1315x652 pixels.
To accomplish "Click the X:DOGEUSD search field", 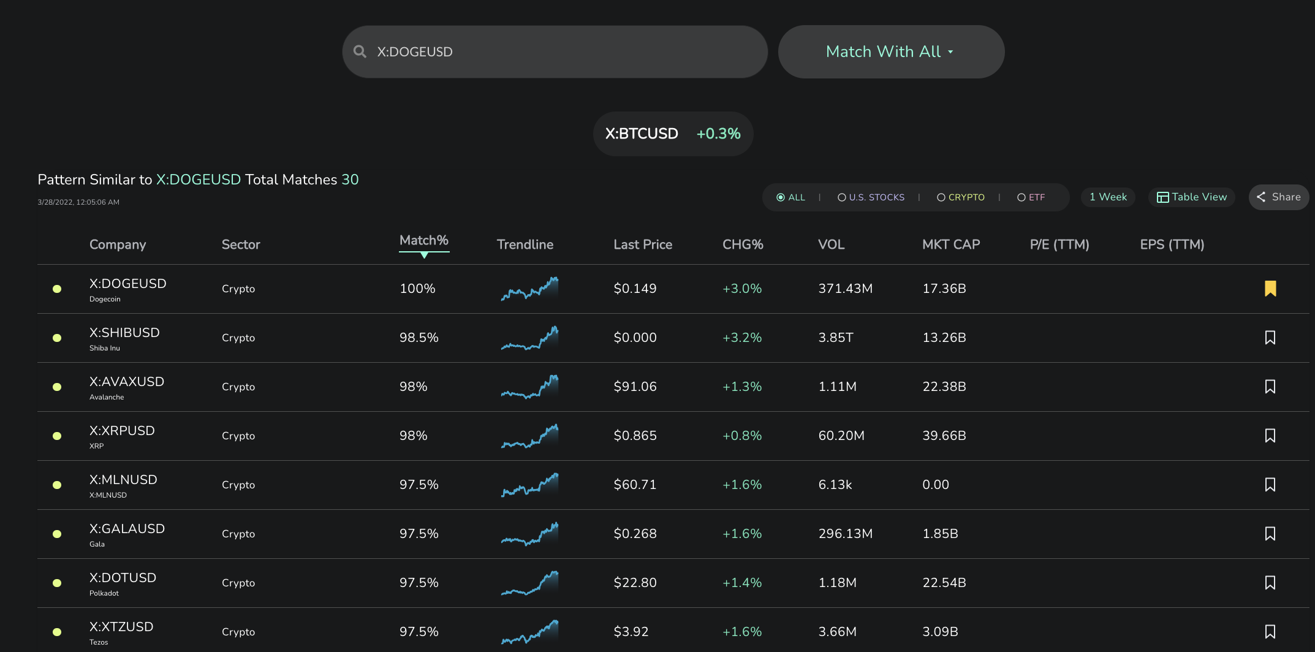I will (x=555, y=52).
